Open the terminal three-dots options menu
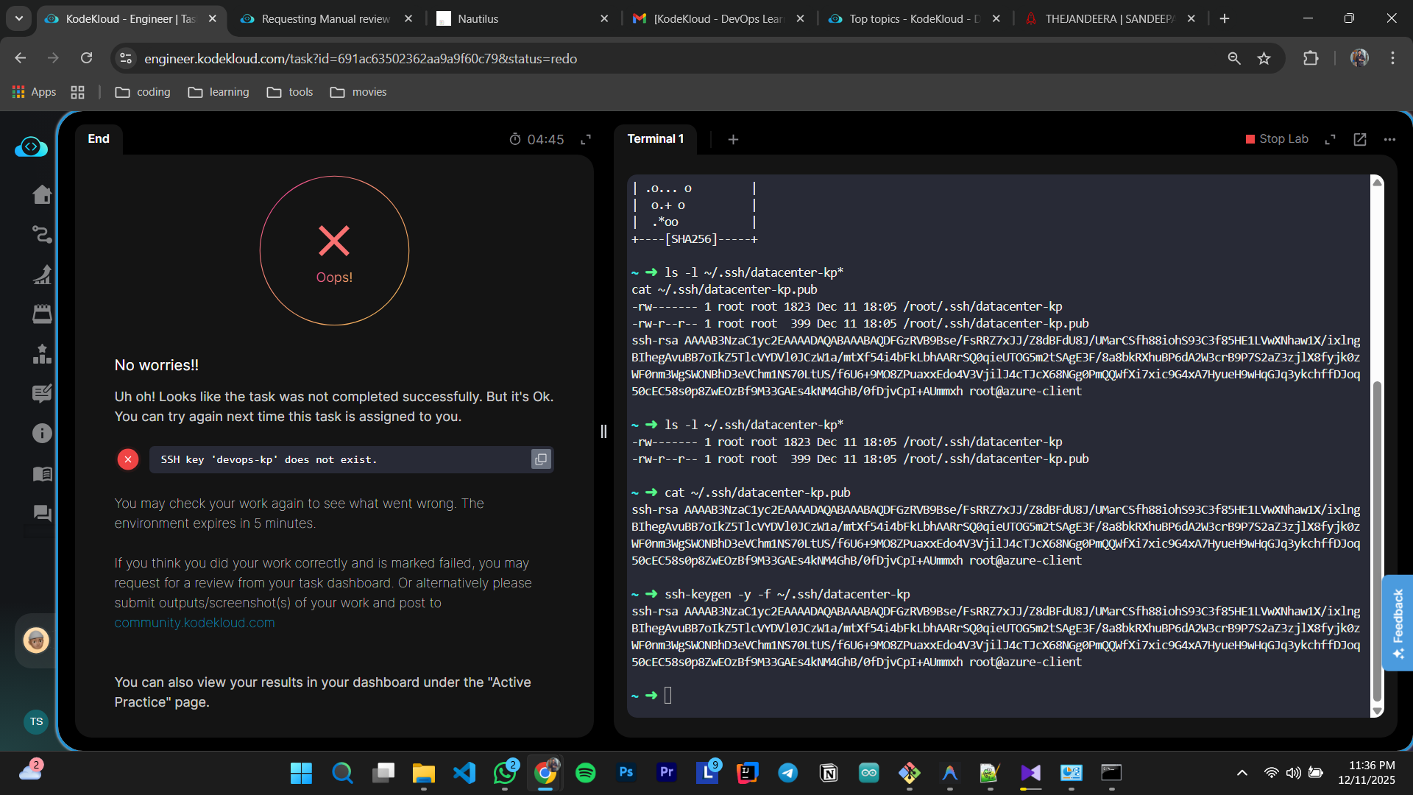This screenshot has height=795, width=1413. 1389,139
